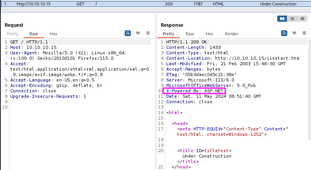The image size is (311, 170).
Task: Click the GET / HTTP/1.1 request line
Action: click(29, 42)
